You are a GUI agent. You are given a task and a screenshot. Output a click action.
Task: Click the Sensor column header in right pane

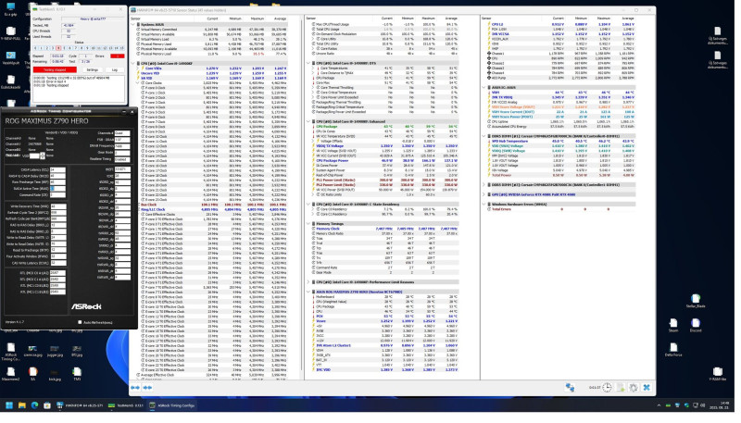tap(486, 19)
